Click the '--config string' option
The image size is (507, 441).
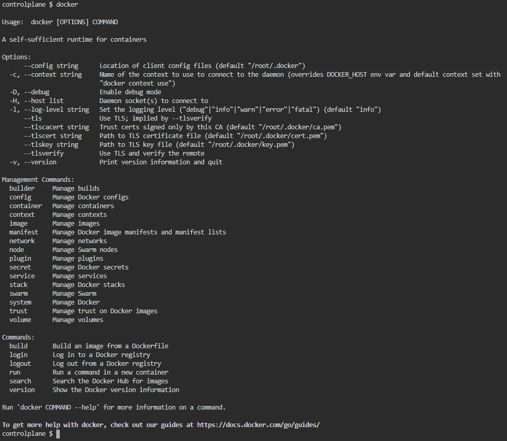(x=51, y=66)
